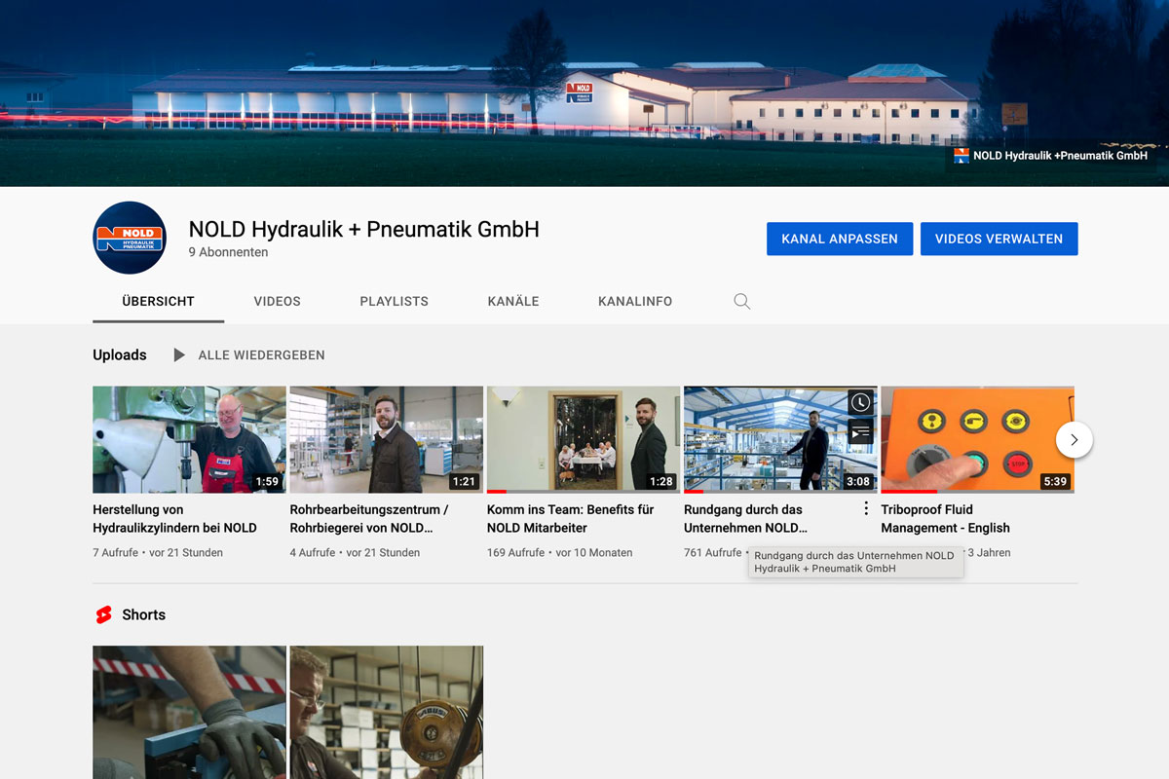This screenshot has height=779, width=1169.
Task: Open Triboproof Fluid Management English title
Action: 945,519
